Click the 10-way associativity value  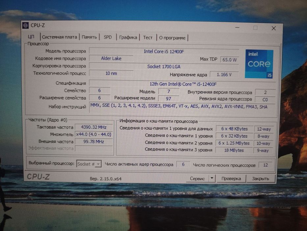coord(263,144)
